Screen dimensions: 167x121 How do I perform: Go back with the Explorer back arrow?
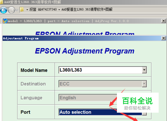tap(4, 10)
